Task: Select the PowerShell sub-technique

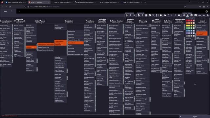Action: pyautogui.click(x=76, y=43)
